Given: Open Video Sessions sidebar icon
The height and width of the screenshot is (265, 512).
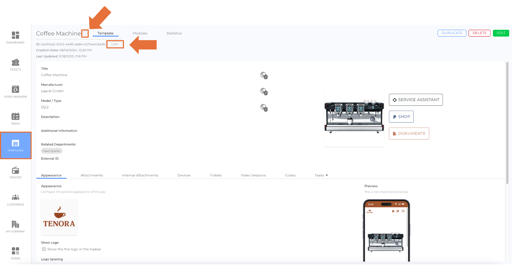Looking at the screenshot, I should pos(15,91).
